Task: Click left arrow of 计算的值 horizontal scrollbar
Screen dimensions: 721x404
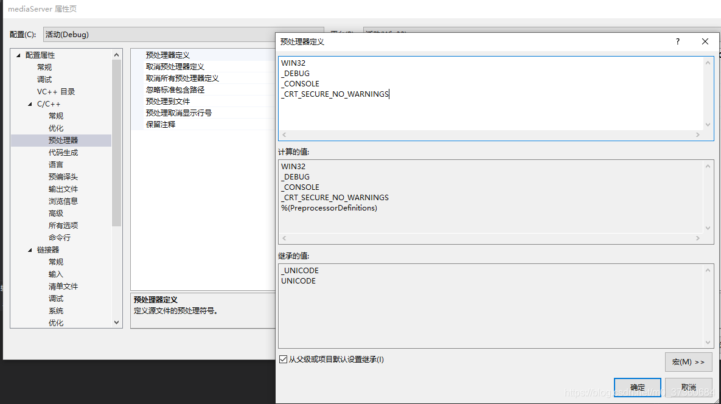Action: pyautogui.click(x=284, y=238)
